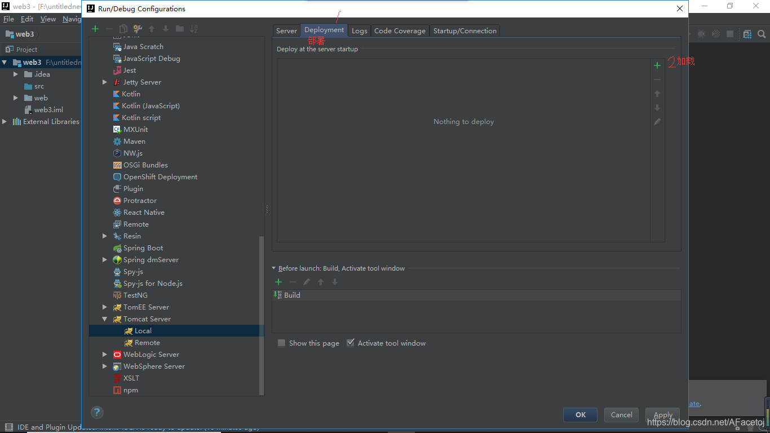Expand the web folder in Project tree
This screenshot has width=770, height=433.
[16, 98]
